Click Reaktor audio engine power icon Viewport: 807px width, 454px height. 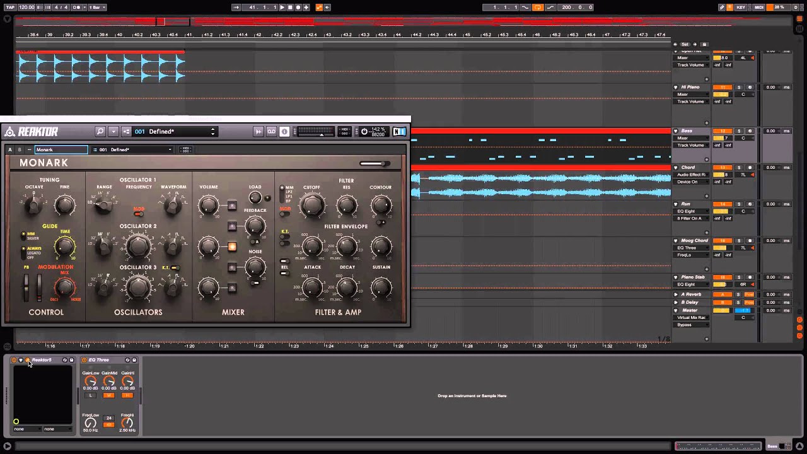point(364,132)
